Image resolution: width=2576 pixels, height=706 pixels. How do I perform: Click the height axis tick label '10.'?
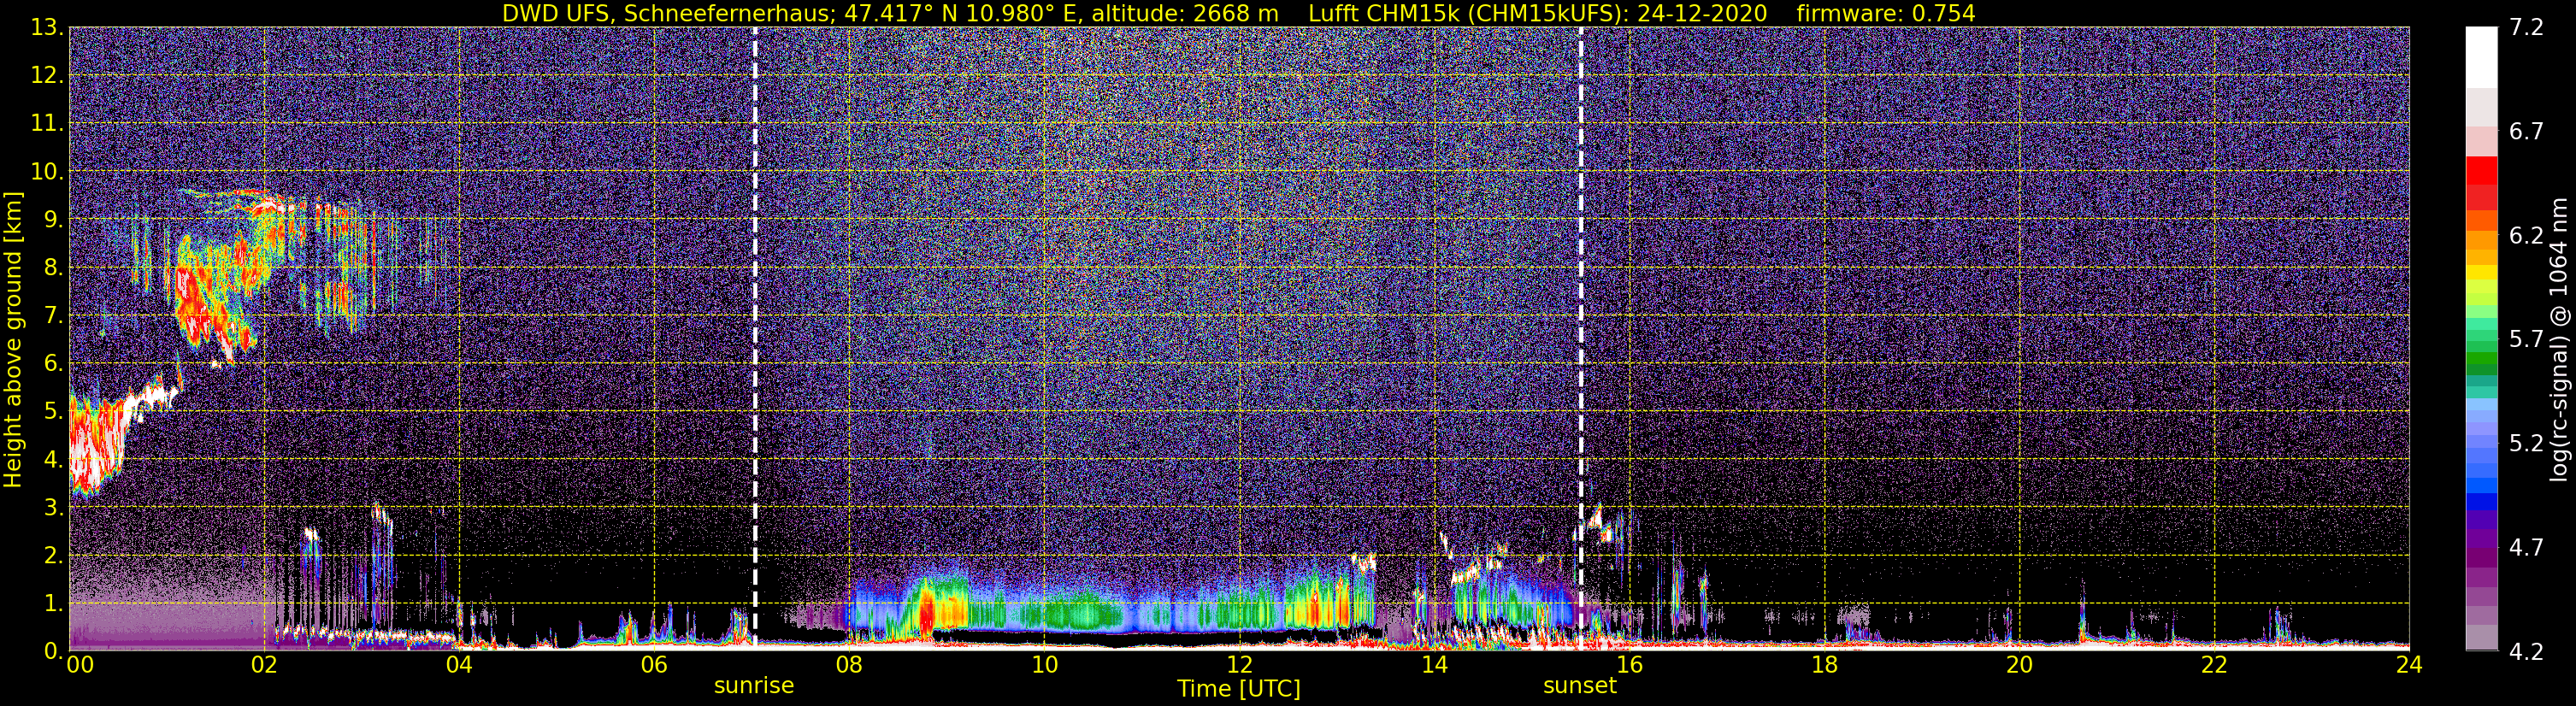46,172
